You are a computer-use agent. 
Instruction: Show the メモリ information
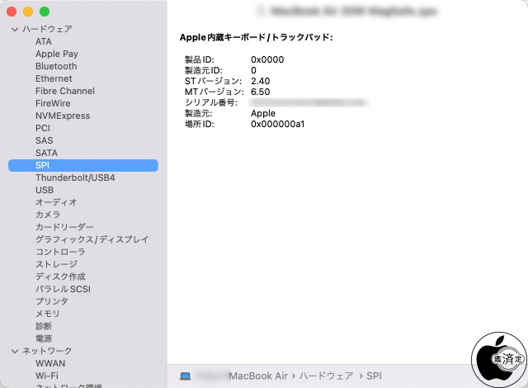tap(47, 314)
